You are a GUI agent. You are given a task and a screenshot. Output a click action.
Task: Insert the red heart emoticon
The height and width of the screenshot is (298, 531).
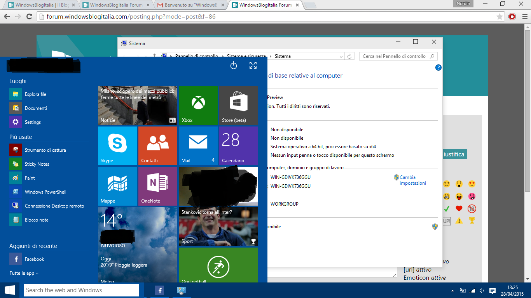(459, 209)
